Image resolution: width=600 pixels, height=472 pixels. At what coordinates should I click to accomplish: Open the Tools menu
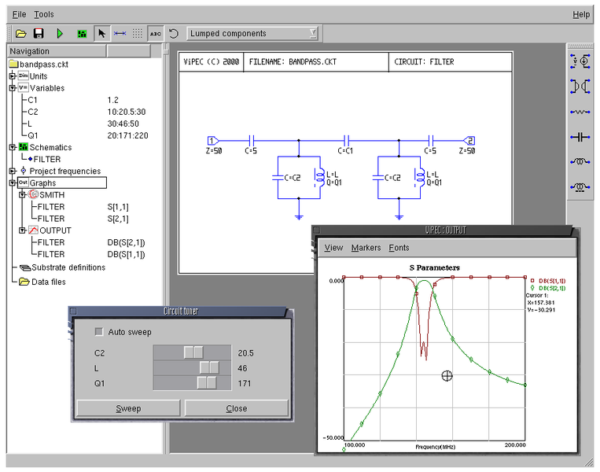43,14
